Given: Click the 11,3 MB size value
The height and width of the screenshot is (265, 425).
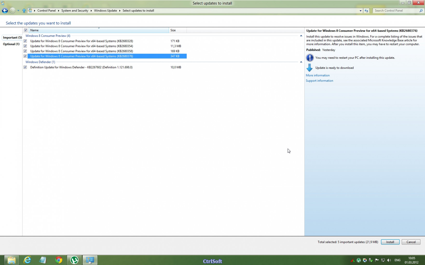Looking at the screenshot, I should click(176, 46).
